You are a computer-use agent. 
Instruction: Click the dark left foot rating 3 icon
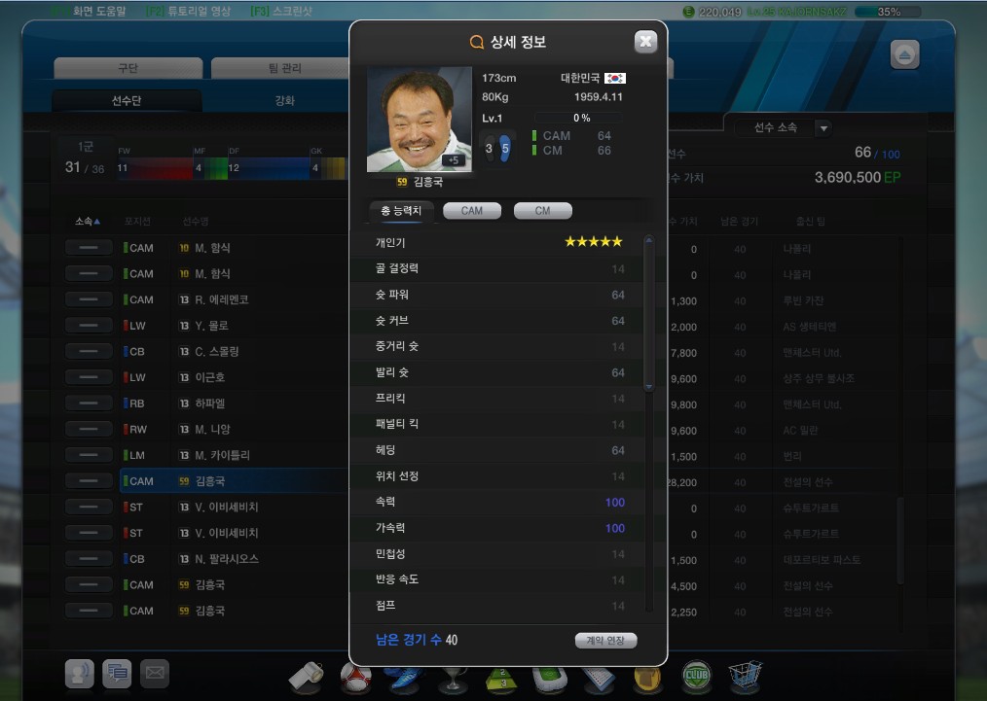click(489, 149)
